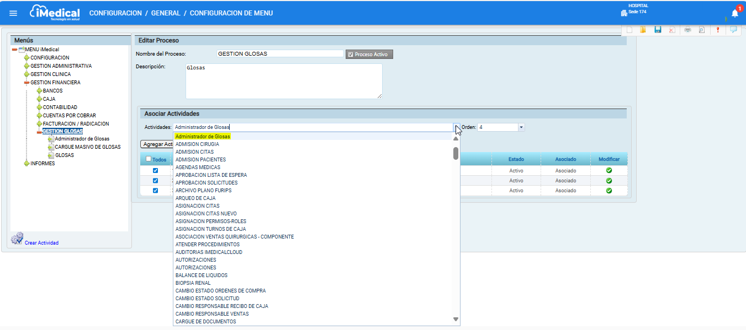The width and height of the screenshot is (746, 330).
Task: Click the blue floppy disk save icon
Action: (x=658, y=30)
